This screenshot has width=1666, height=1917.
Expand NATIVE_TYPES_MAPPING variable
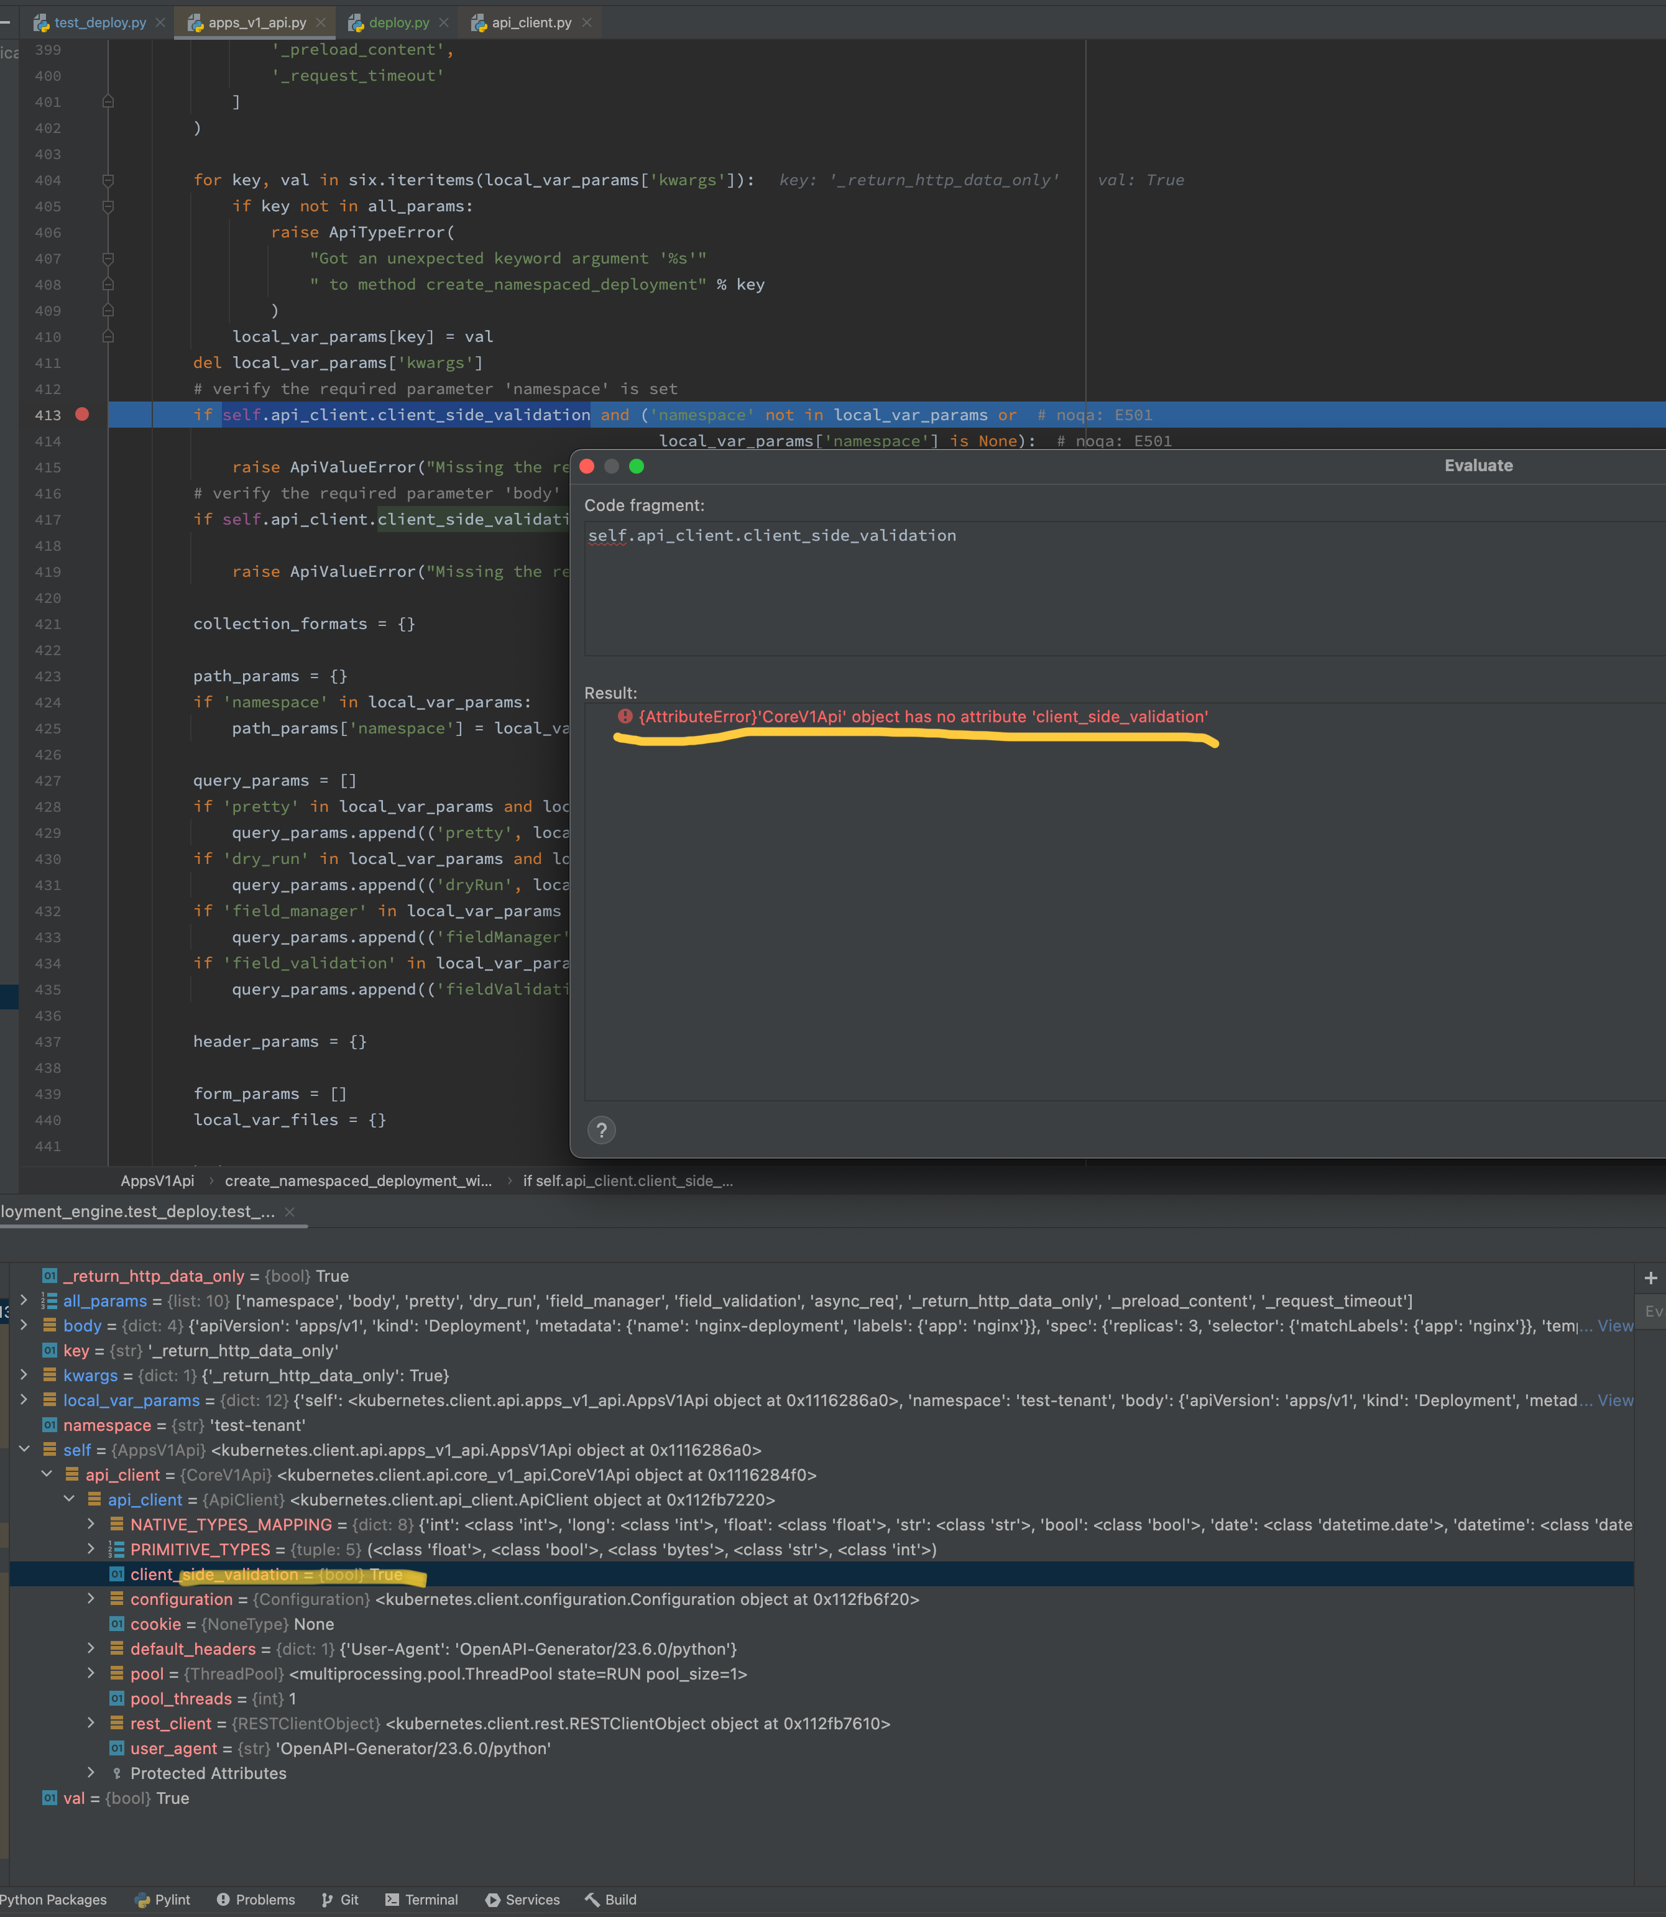[x=91, y=1524]
